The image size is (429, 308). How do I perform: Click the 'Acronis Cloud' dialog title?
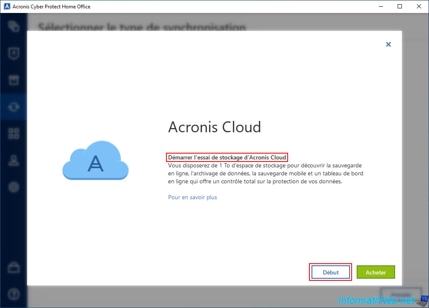pyautogui.click(x=214, y=127)
